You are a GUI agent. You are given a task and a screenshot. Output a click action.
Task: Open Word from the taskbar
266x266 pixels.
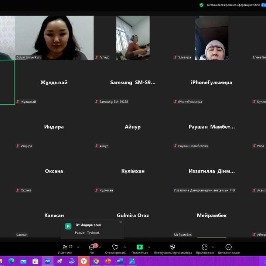point(120,261)
